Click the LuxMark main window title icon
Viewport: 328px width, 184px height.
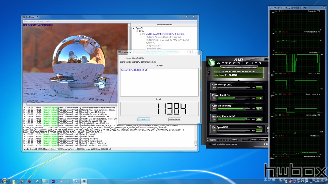(x=24, y=17)
